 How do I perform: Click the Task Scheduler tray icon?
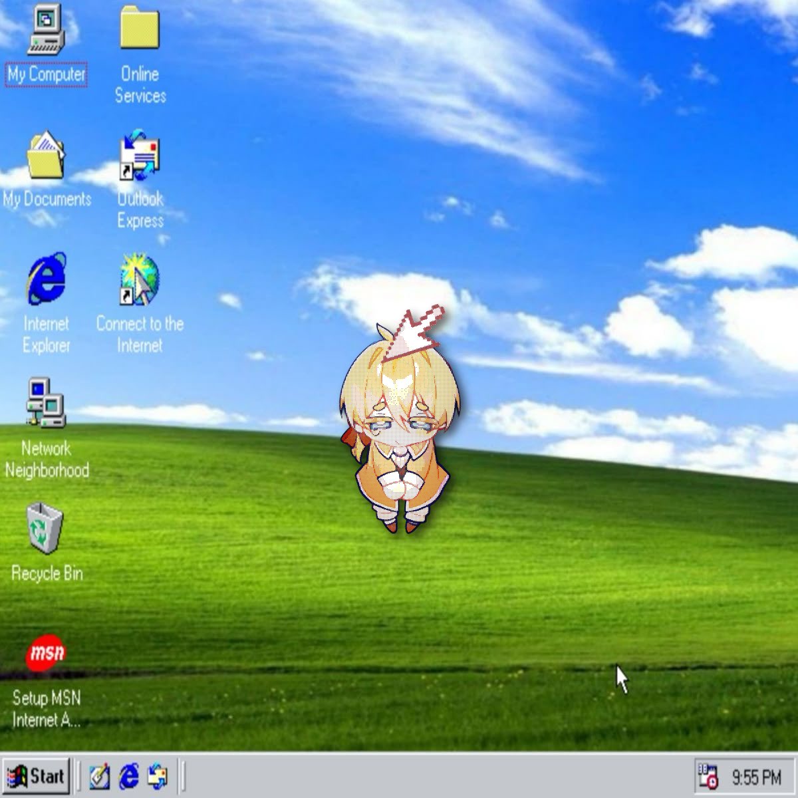pyautogui.click(x=708, y=776)
